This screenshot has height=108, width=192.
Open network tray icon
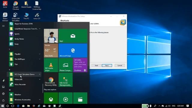166,106
